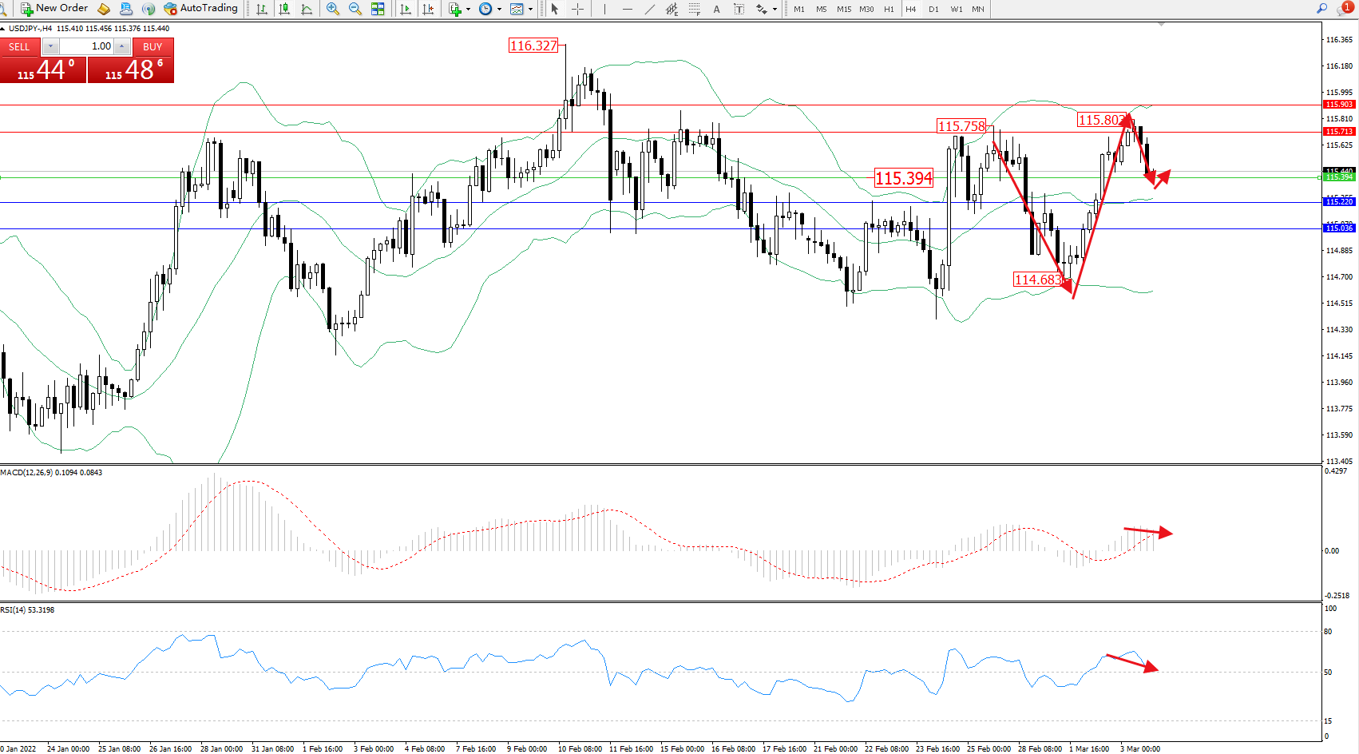Switch to the D1 timeframe
This screenshot has width=1359, height=754.
933,10
